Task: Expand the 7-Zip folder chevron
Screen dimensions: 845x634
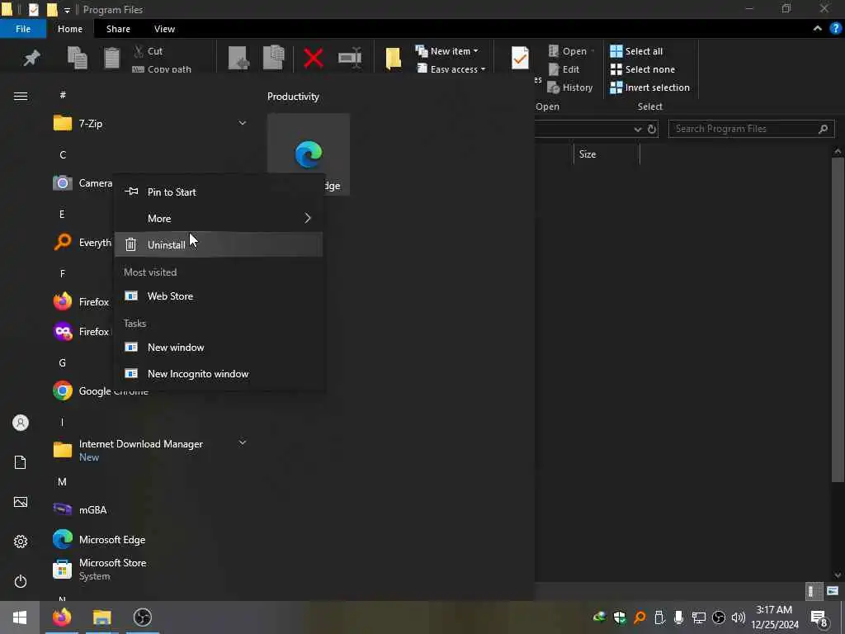Action: tap(243, 124)
